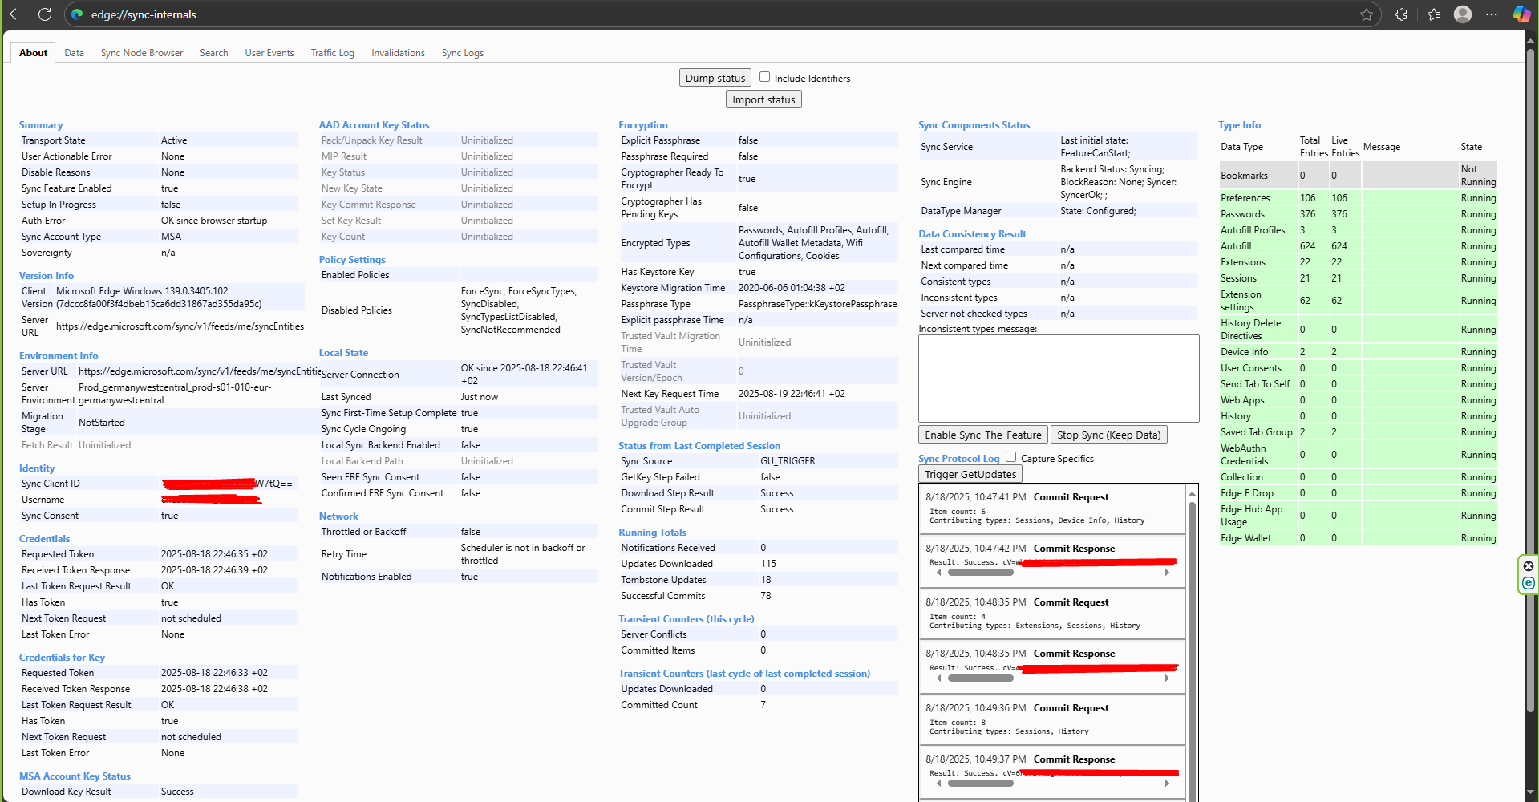Click horizontal scrollbar thumb in 10:47:42 Commit Response
1539x802 pixels.
click(981, 573)
